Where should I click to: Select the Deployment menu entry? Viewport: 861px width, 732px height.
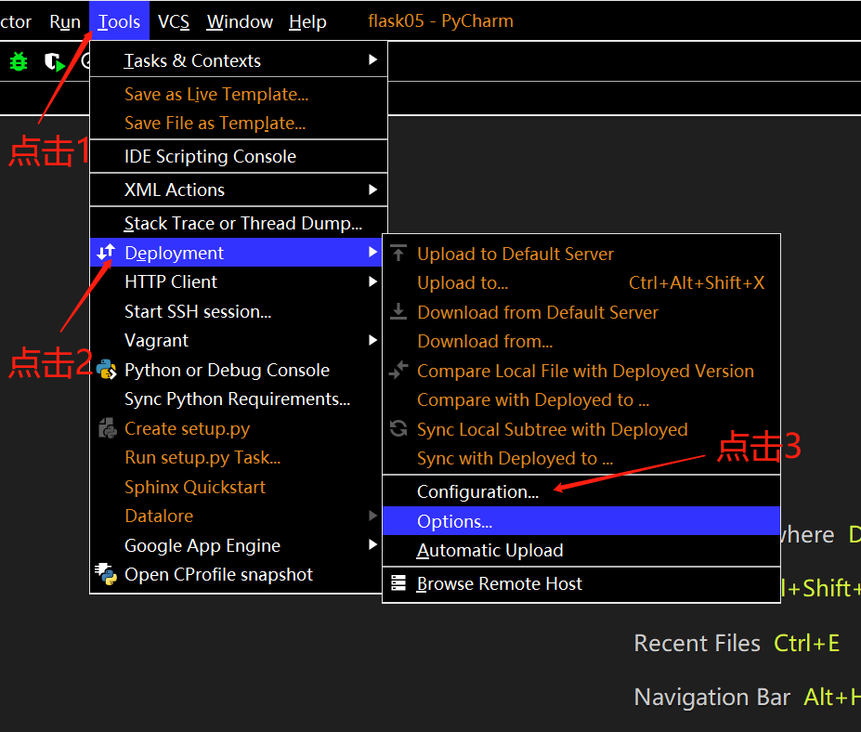point(236,253)
